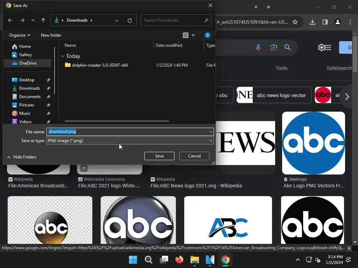Expand the File name dropdown arrow

(210, 132)
